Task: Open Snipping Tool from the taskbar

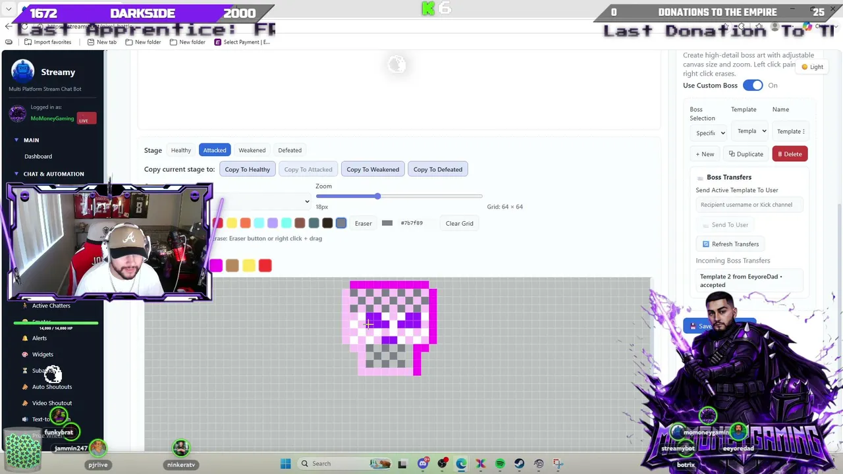Action: 558,463
